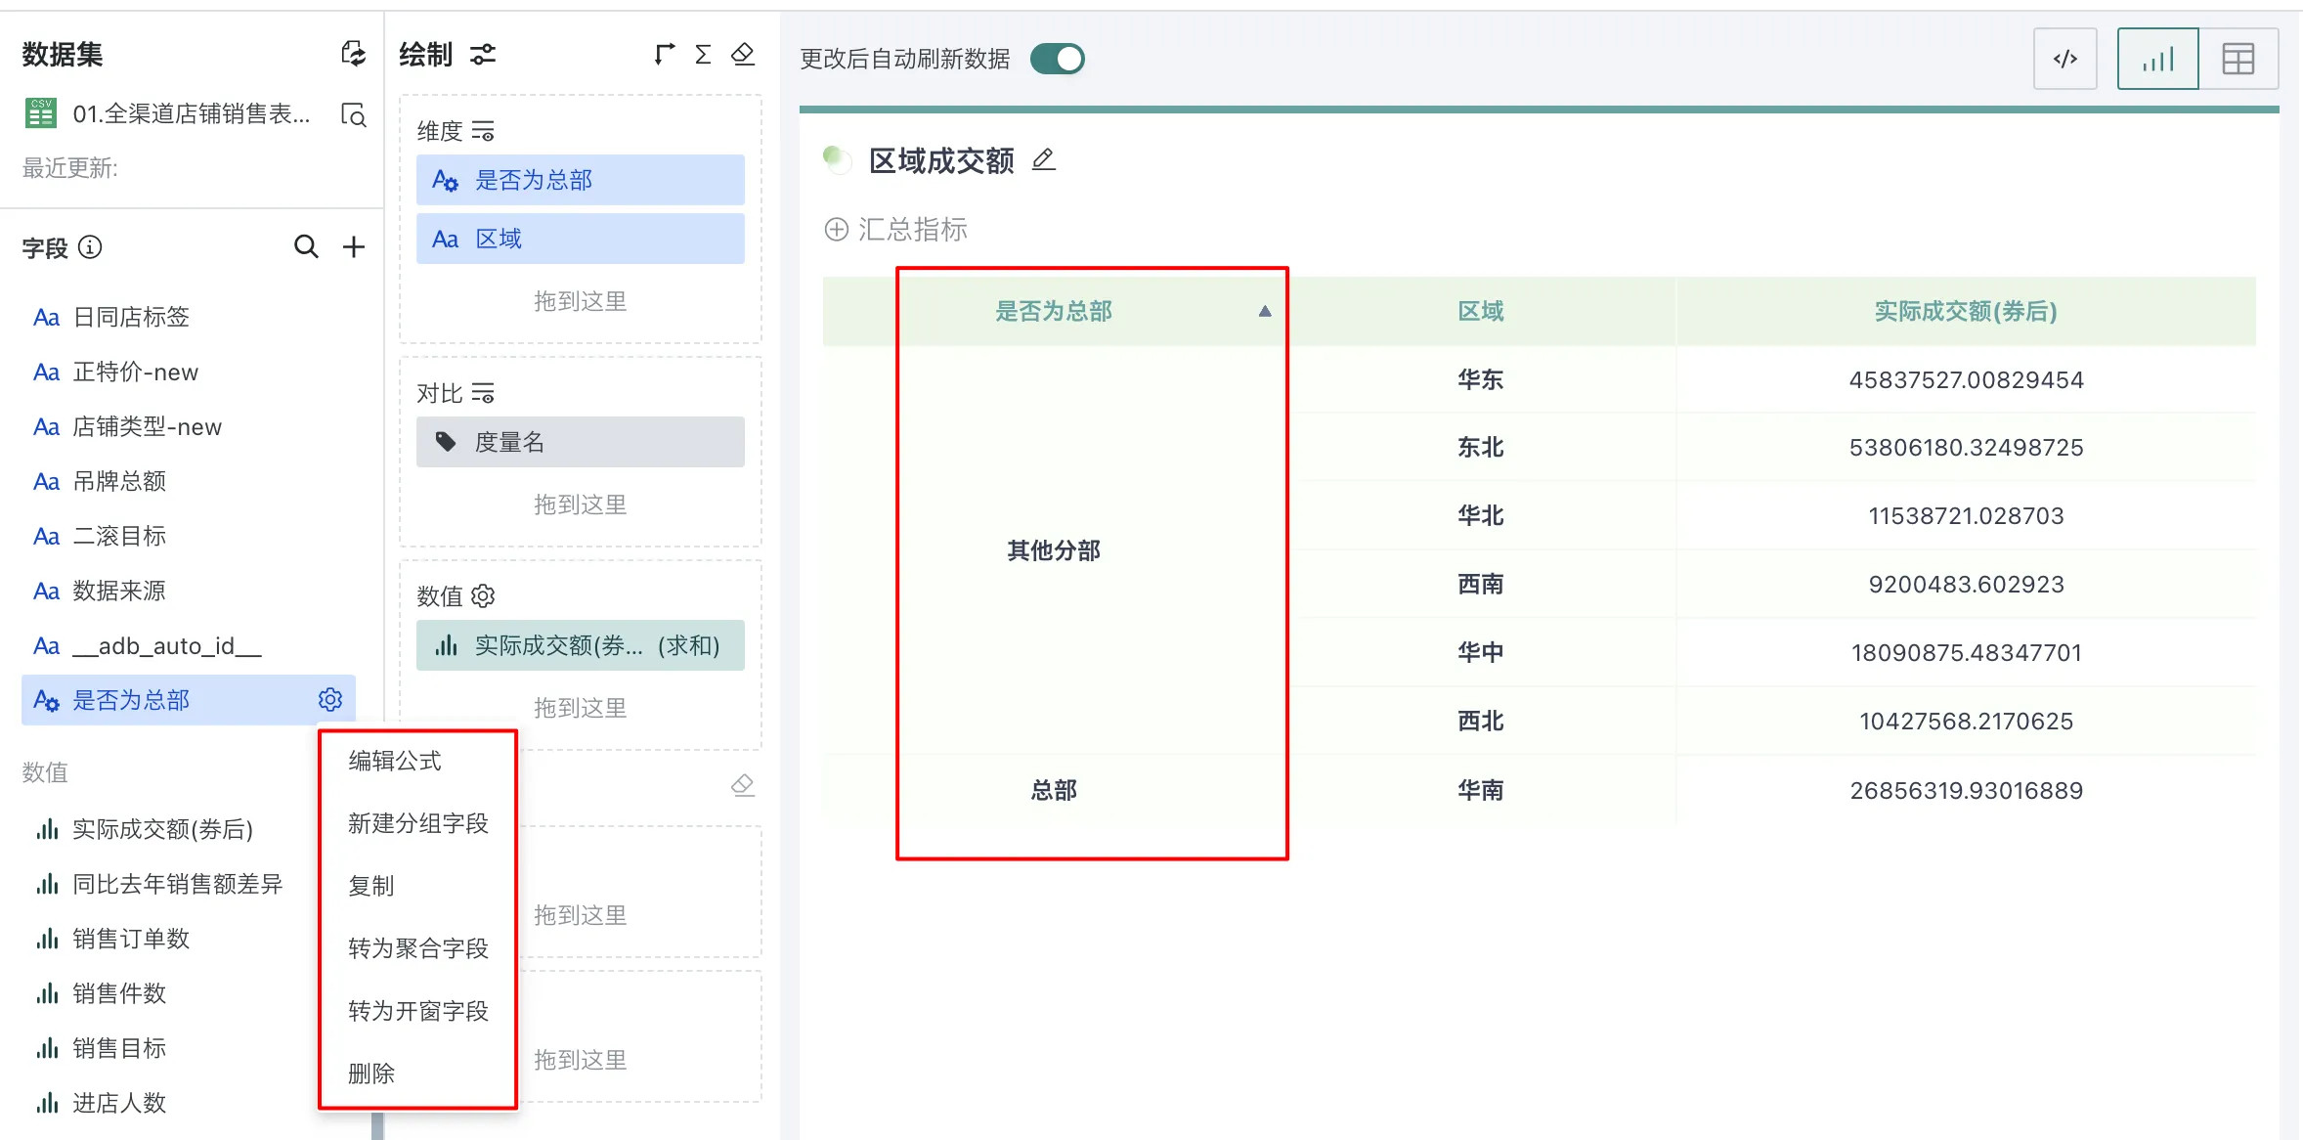Open dimension sort options icon

point(483,131)
